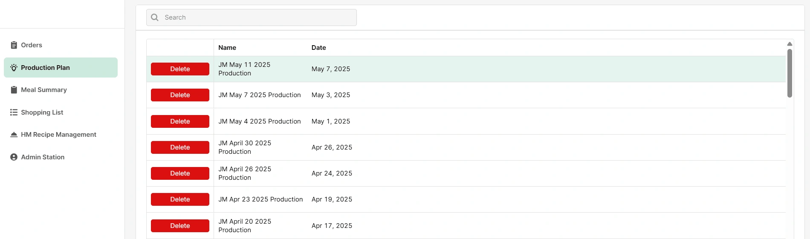
Task: Delete JM May 11 2025 Production
Action: click(x=180, y=69)
